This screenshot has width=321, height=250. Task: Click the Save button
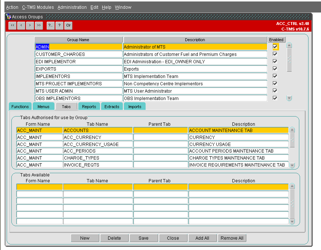click(x=143, y=238)
